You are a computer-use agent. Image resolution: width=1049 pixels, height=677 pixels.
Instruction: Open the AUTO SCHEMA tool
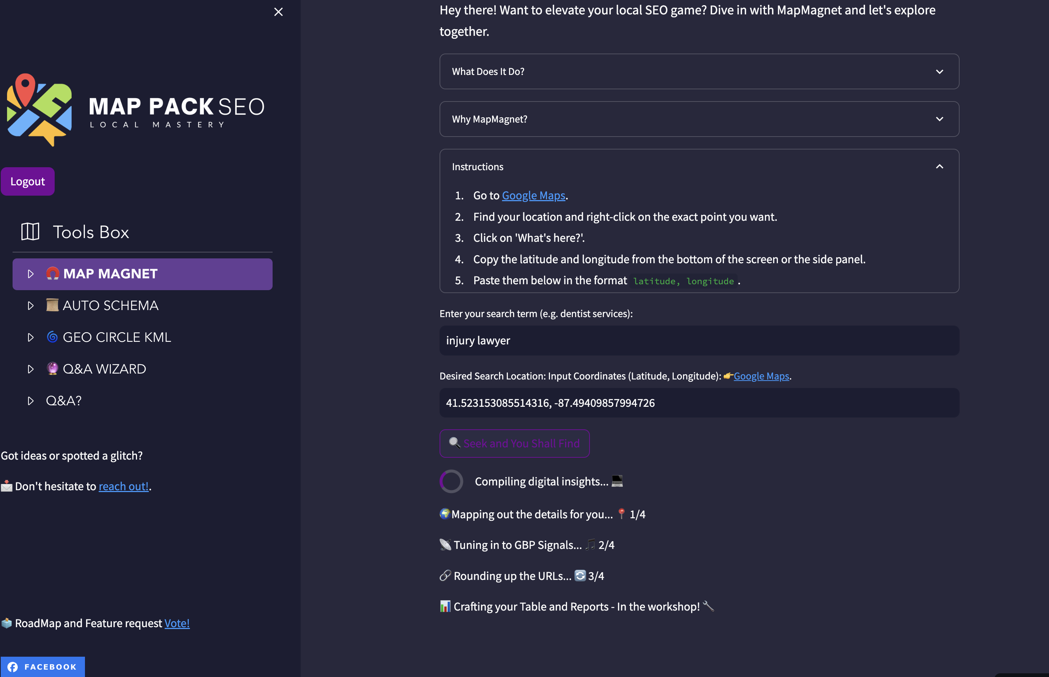coord(143,306)
